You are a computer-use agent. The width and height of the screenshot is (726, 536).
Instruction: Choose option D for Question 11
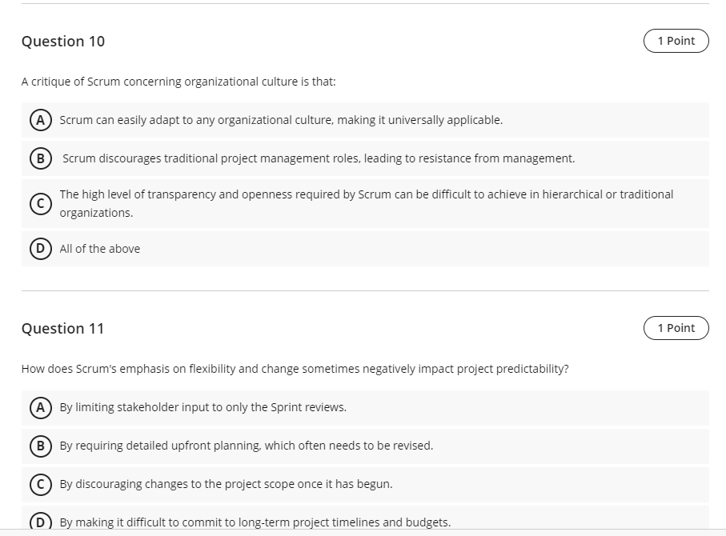40,521
